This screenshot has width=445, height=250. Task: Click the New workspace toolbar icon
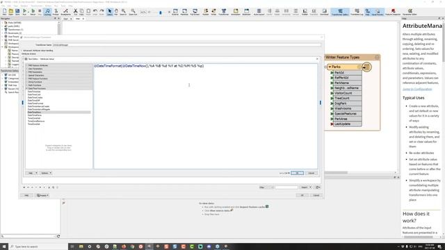coord(4,12)
